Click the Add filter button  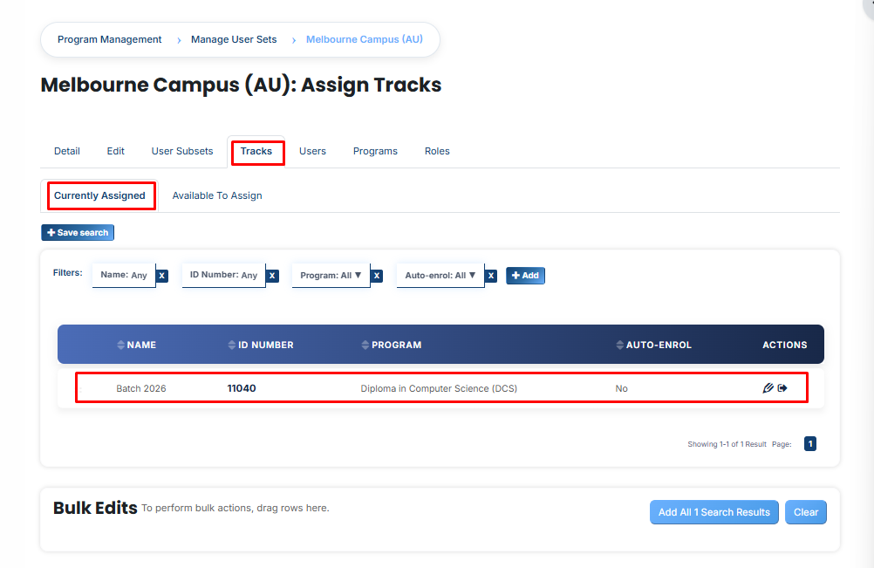point(525,276)
